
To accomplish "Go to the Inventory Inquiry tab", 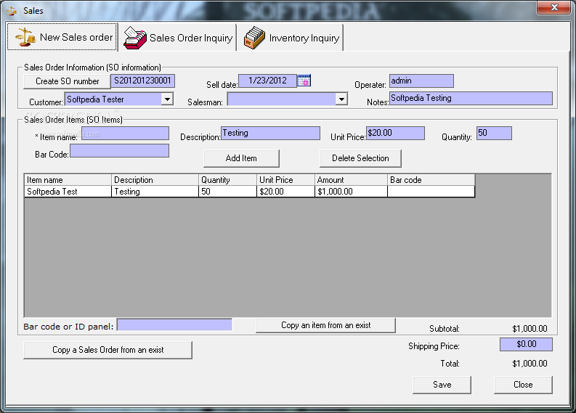I will tap(291, 38).
